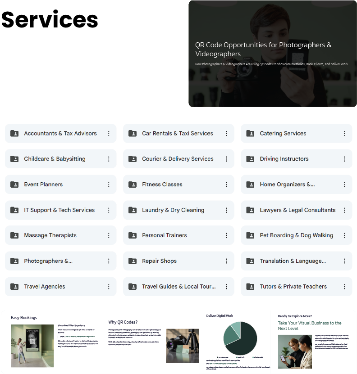357x374 pixels.
Task: Open more options for Driving Instructors
Action: 344,159
